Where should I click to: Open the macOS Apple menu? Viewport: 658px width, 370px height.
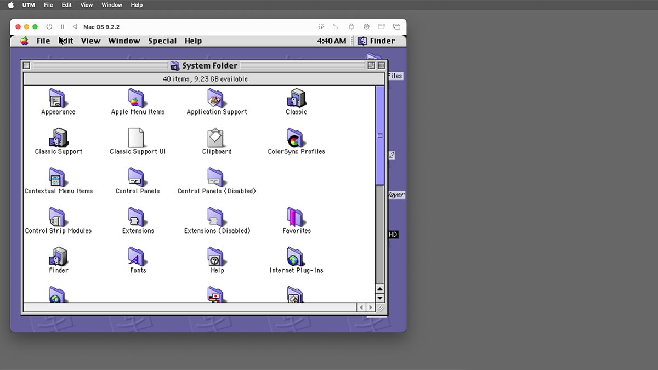click(x=10, y=5)
